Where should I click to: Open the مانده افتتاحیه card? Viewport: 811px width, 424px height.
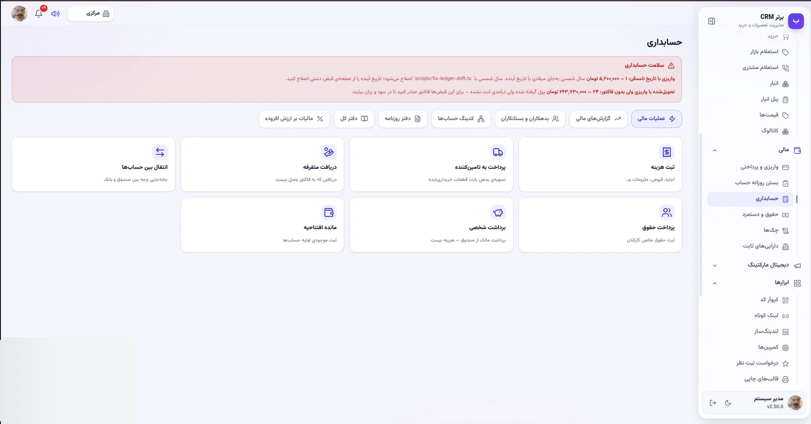tap(262, 225)
